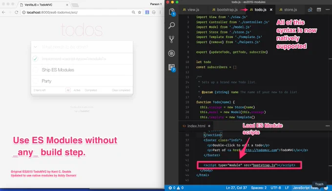Check the 'Ship ES Modules' todo
This screenshot has height=191, width=332.
point(35,70)
